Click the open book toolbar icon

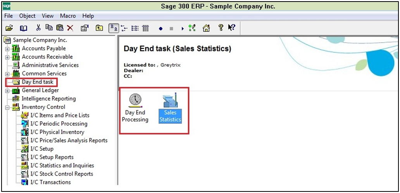pyautogui.click(x=24, y=28)
